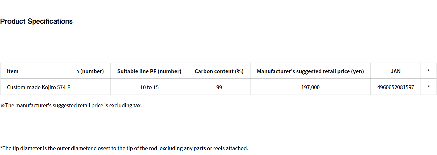Click Manufacturer's suggested retail price (yen) header
The width and height of the screenshot is (437, 155).
[310, 71]
